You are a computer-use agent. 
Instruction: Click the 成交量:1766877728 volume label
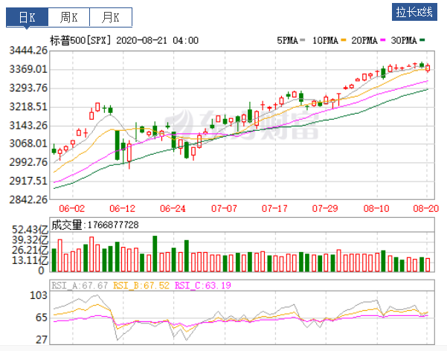click(x=95, y=225)
